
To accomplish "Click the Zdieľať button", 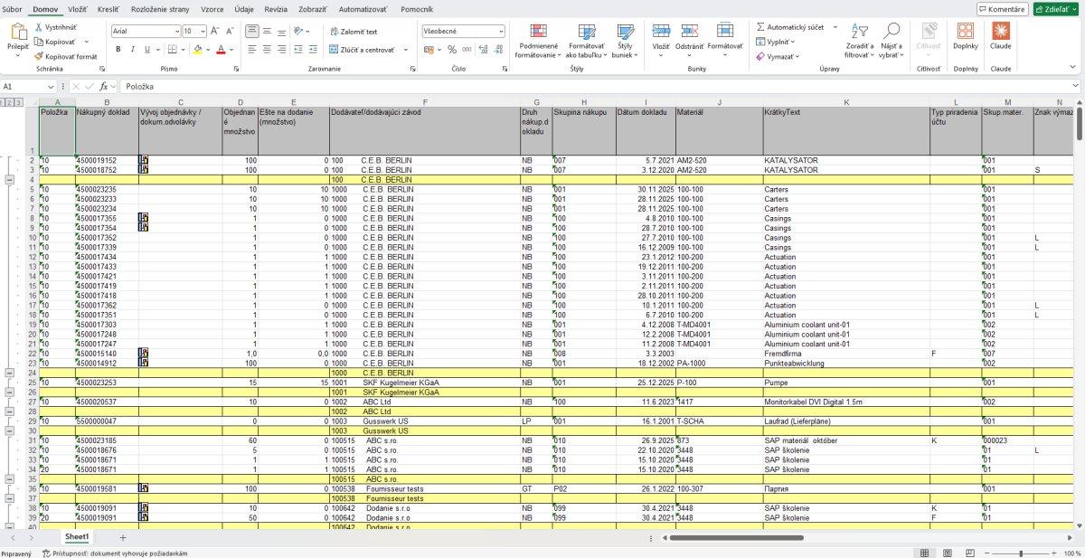I will [1056, 9].
